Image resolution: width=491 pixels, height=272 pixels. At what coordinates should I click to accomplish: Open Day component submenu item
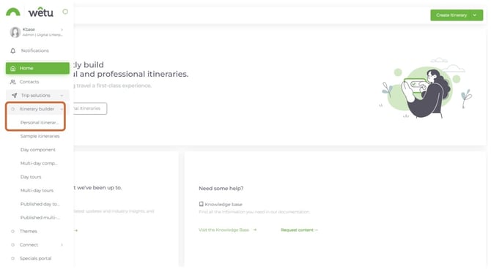pos(38,150)
